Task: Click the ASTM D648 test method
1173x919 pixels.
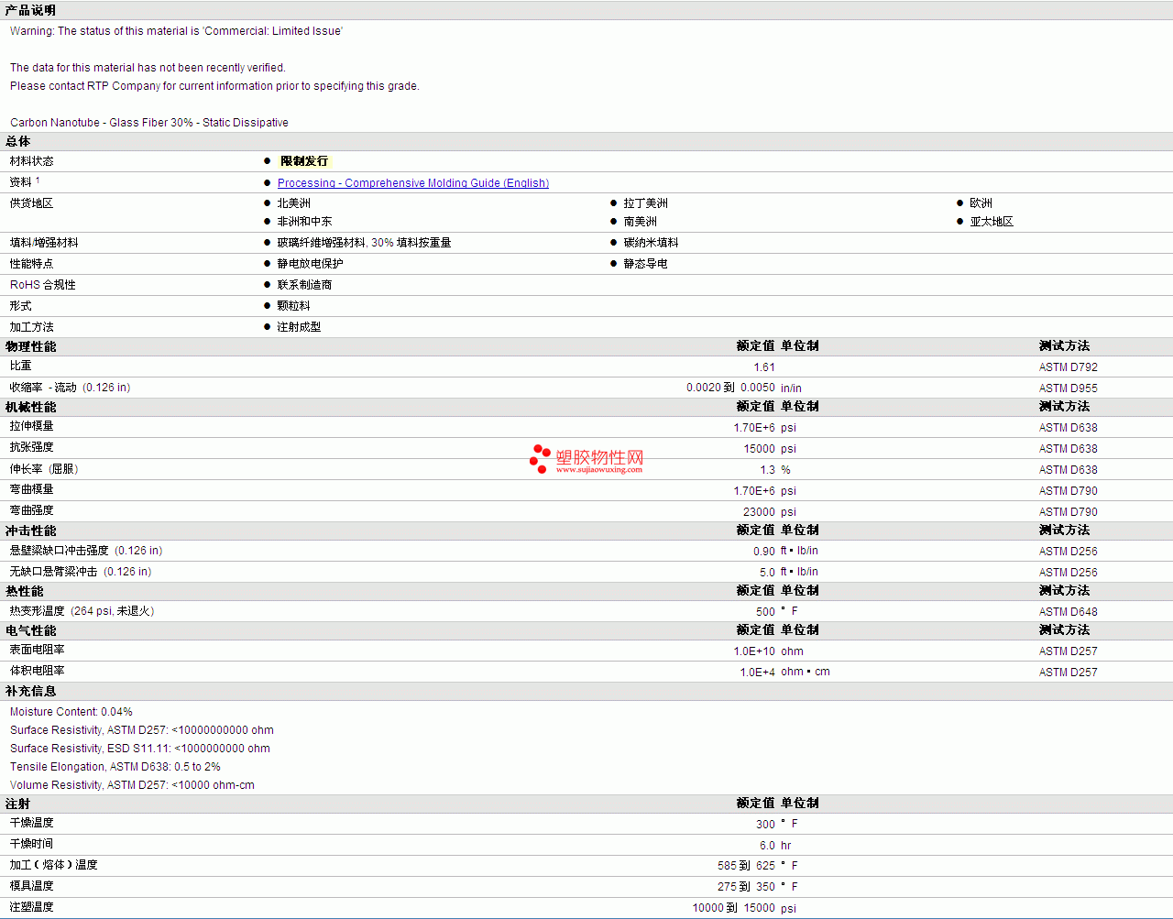Action: (x=1068, y=612)
